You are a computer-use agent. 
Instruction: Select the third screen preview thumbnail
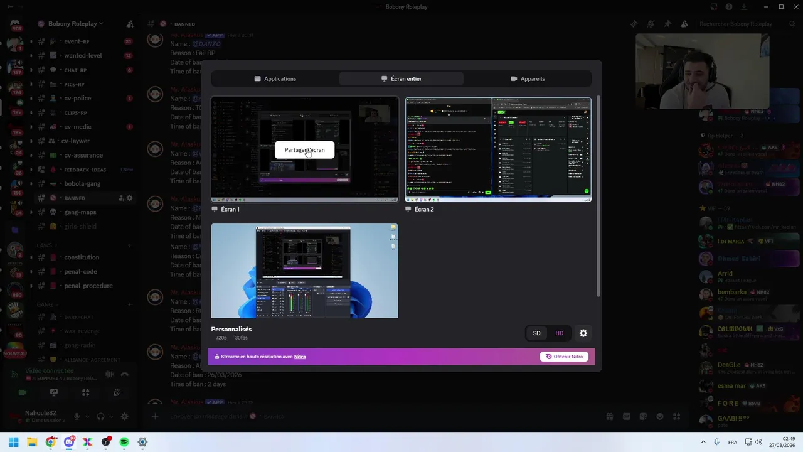click(304, 271)
